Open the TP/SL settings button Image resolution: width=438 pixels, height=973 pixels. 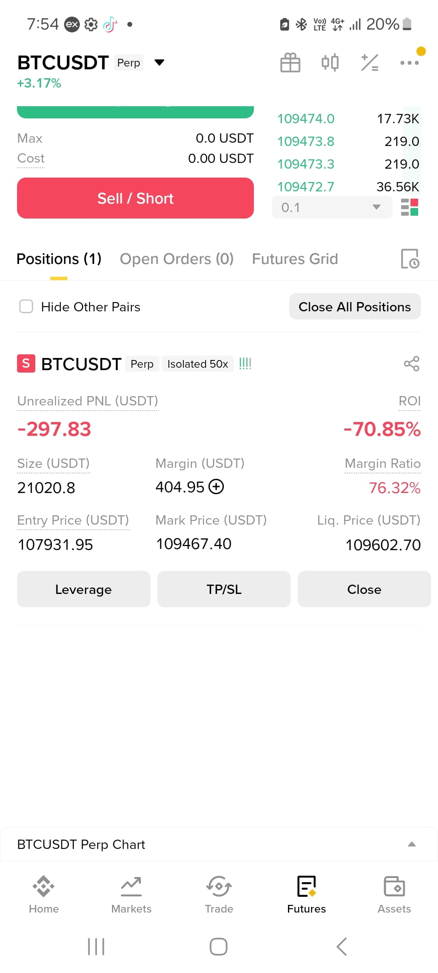point(224,589)
